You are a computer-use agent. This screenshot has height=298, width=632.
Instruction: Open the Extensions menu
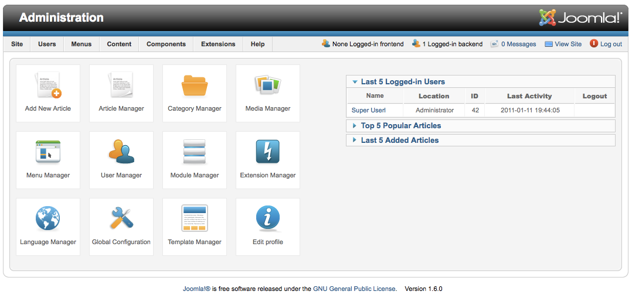pyautogui.click(x=218, y=44)
